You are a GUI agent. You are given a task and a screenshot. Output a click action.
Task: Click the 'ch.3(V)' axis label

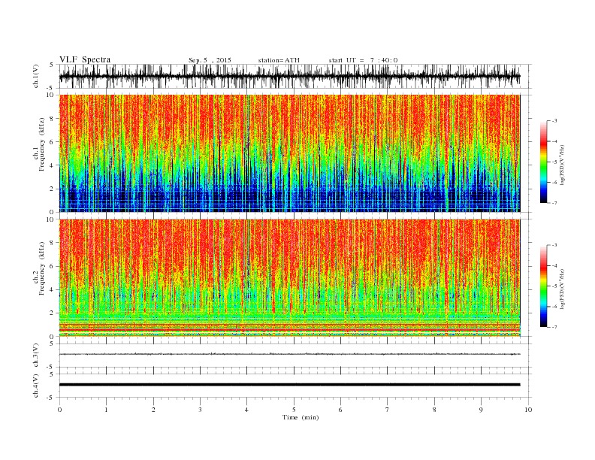36,355
